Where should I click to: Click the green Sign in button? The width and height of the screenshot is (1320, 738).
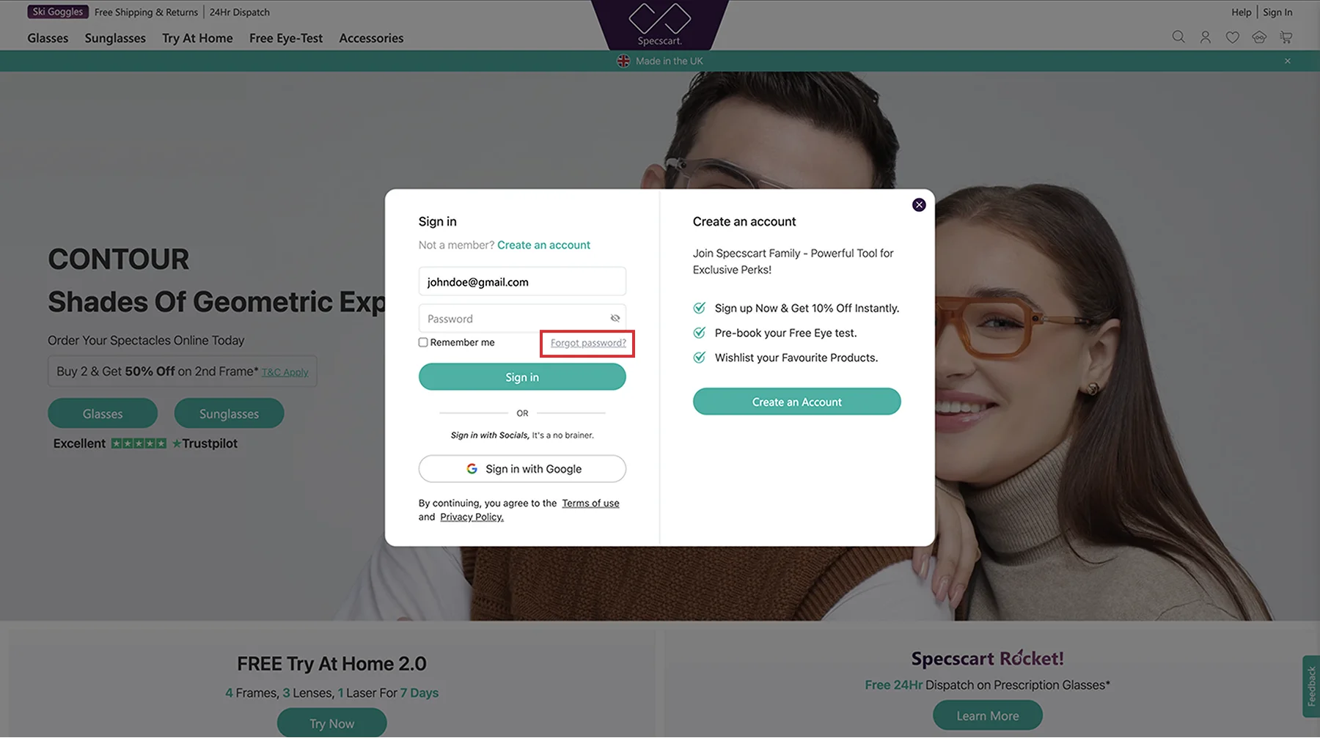522,377
